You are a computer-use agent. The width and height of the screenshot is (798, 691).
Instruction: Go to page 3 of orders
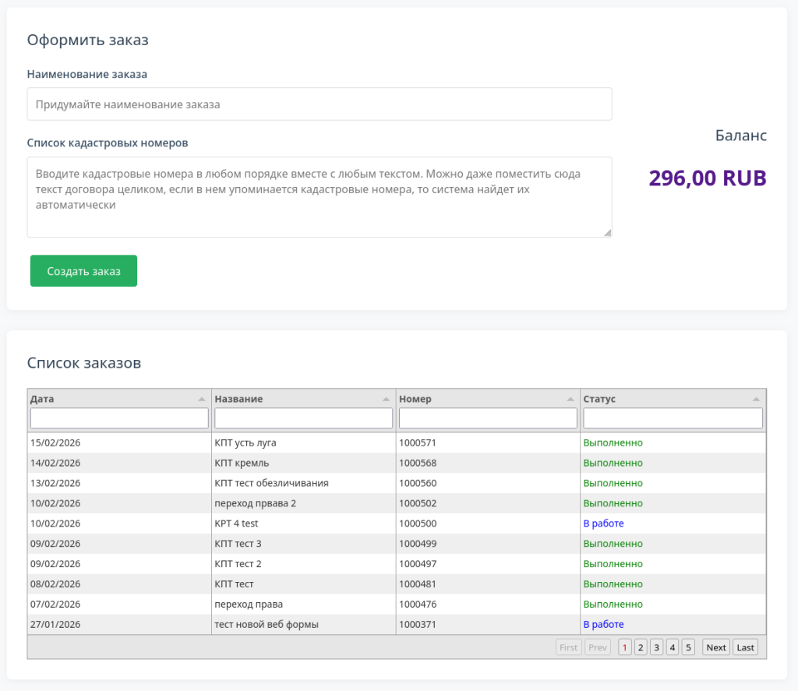coord(656,647)
